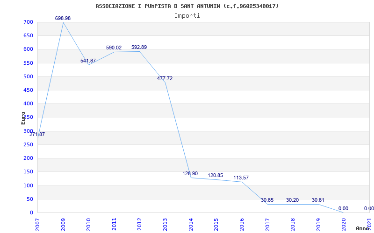374x233 pixels.
Task: Click the 2007 x-axis year label
Action: 38,225
